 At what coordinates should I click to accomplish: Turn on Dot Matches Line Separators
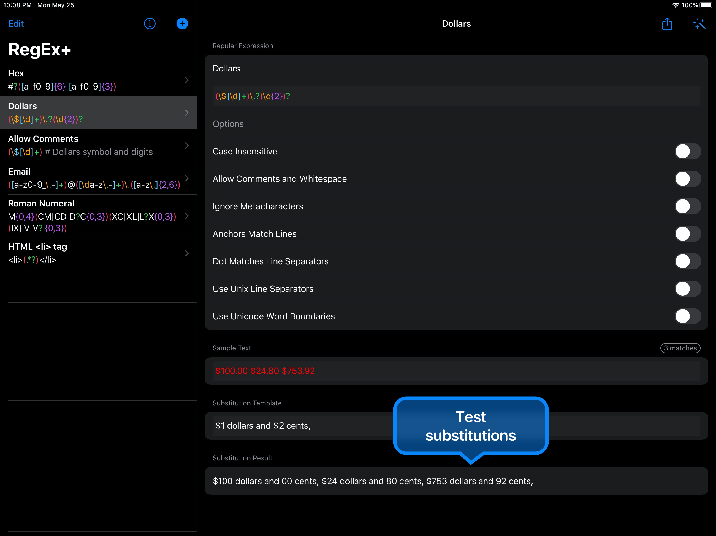(687, 261)
